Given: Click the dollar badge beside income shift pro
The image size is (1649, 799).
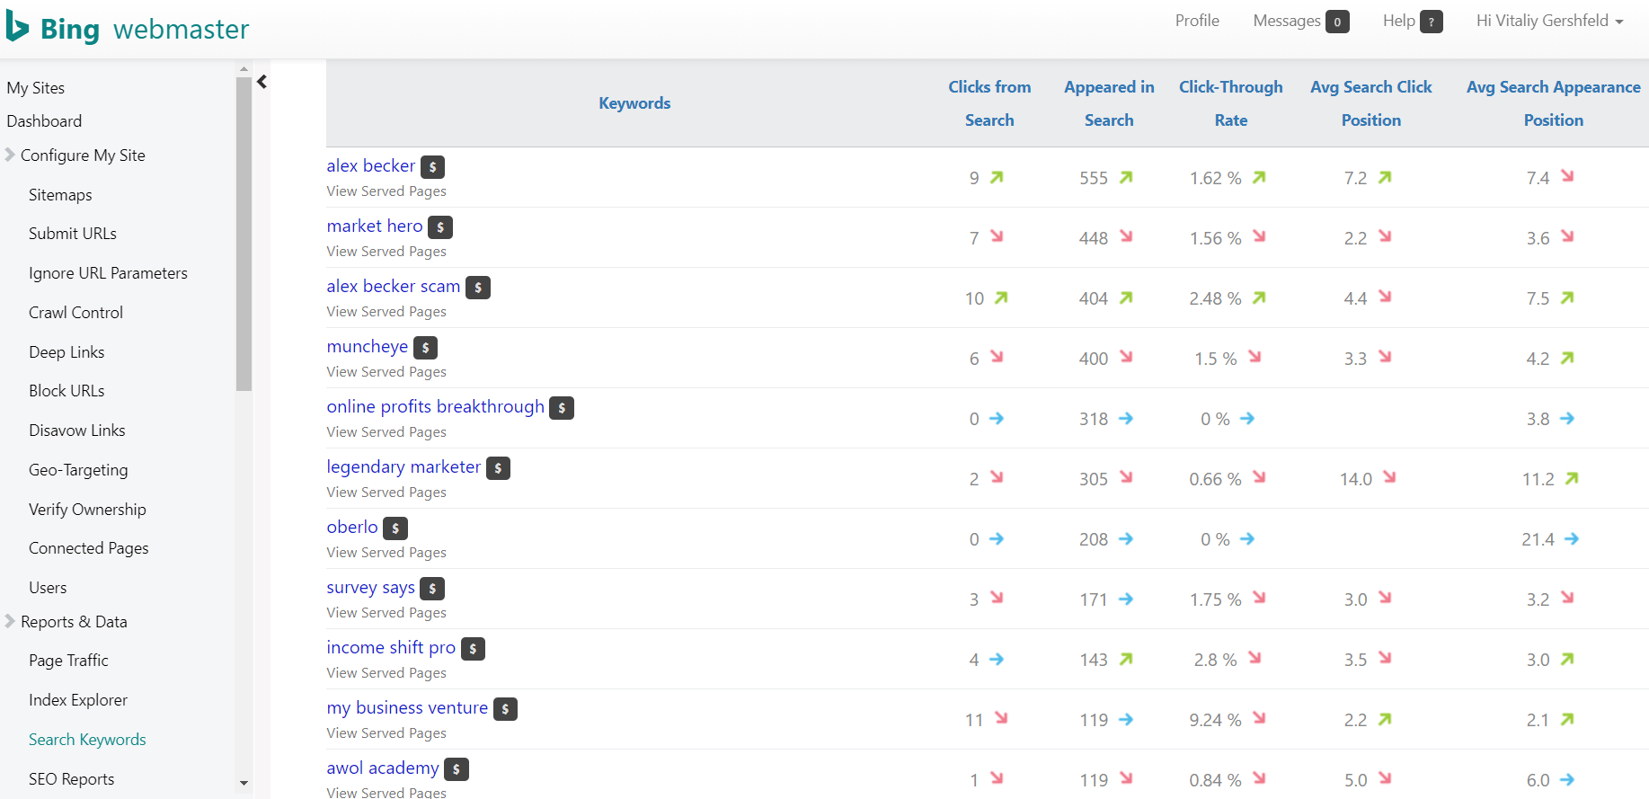Looking at the screenshot, I should pos(474,649).
